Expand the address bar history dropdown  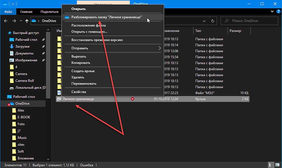point(204,21)
